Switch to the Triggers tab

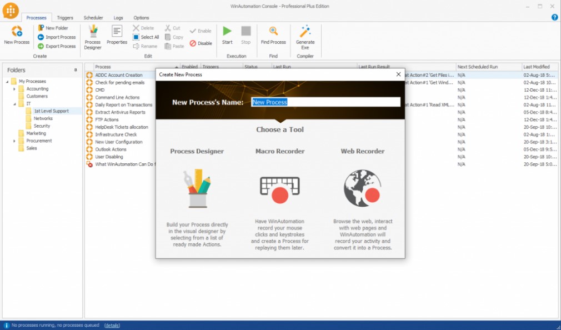tap(64, 17)
